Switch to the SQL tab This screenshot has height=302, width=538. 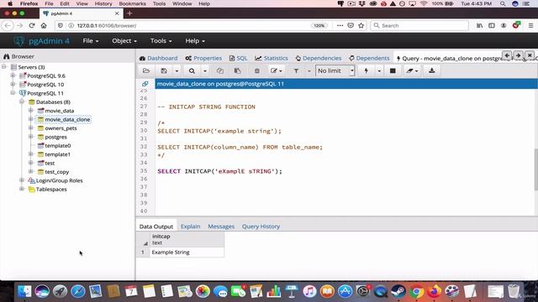click(238, 58)
